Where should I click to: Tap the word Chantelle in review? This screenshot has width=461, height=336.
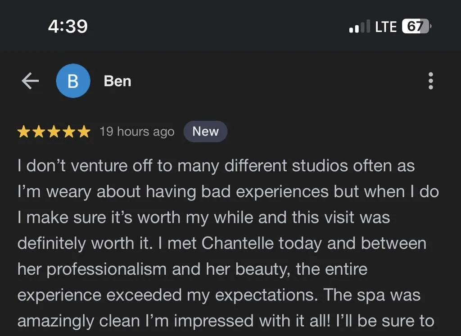[238, 243]
